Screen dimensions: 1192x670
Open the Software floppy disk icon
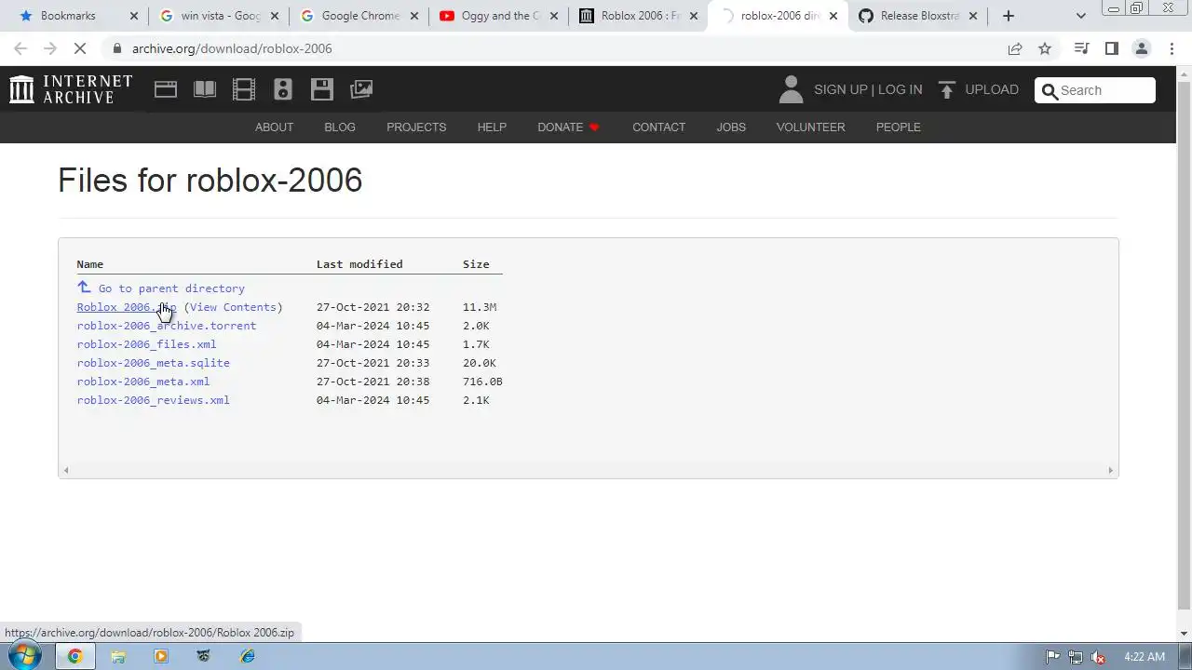[x=322, y=89]
